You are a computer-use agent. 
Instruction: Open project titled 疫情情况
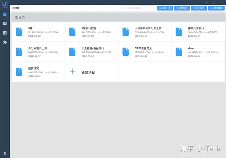[34, 68]
